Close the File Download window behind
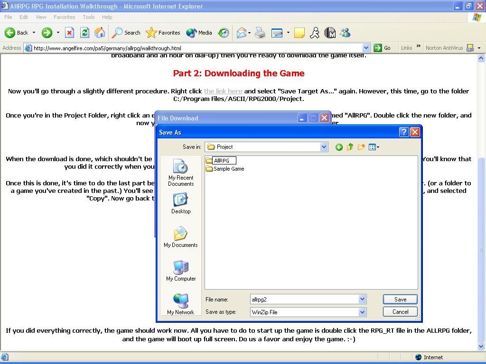This screenshot has width=486, height=364. point(324,118)
